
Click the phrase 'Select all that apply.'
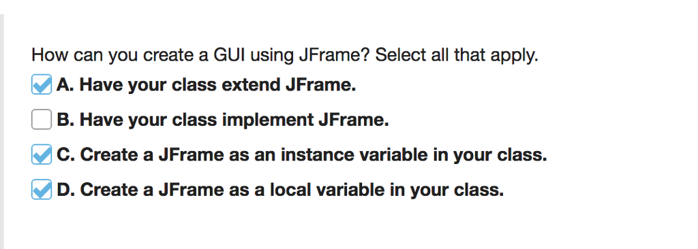coord(457,56)
